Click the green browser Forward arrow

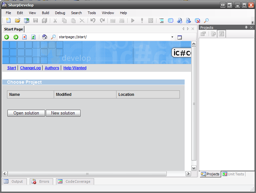(x=16, y=37)
